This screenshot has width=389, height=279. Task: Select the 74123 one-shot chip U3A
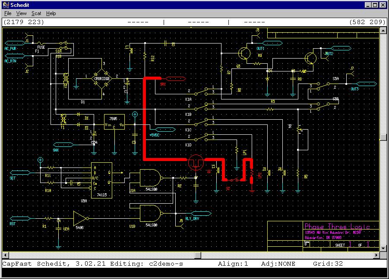click(102, 181)
